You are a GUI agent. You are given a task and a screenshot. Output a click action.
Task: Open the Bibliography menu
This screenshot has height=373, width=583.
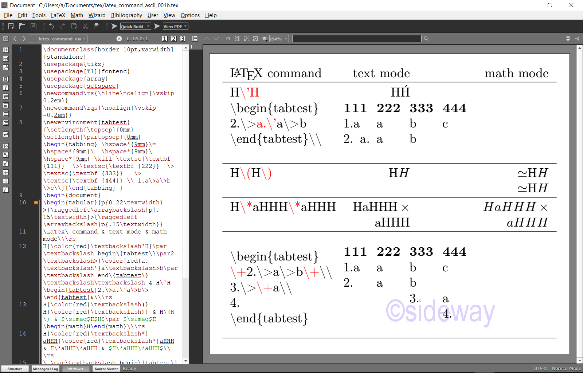(x=126, y=15)
